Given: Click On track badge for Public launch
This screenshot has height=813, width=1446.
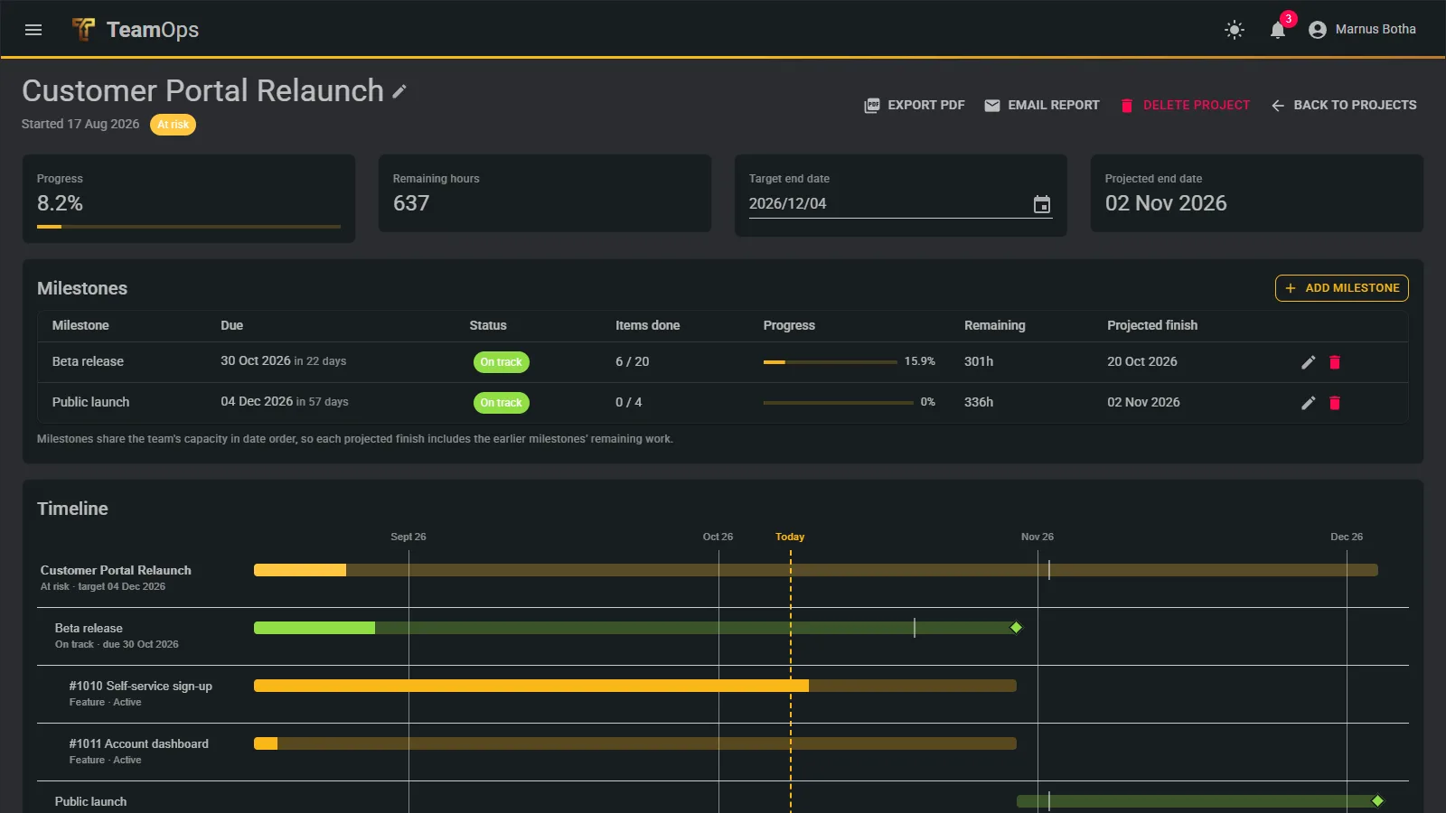Looking at the screenshot, I should click(502, 403).
